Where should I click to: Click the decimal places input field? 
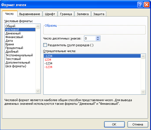click(90, 38)
